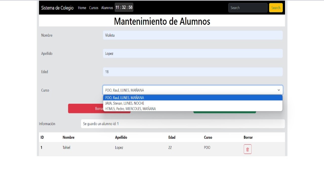Click the age cell showing 22

(170, 147)
